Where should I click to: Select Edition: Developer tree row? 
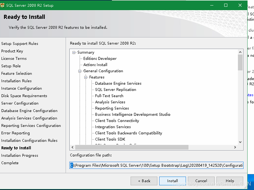pos(100,59)
